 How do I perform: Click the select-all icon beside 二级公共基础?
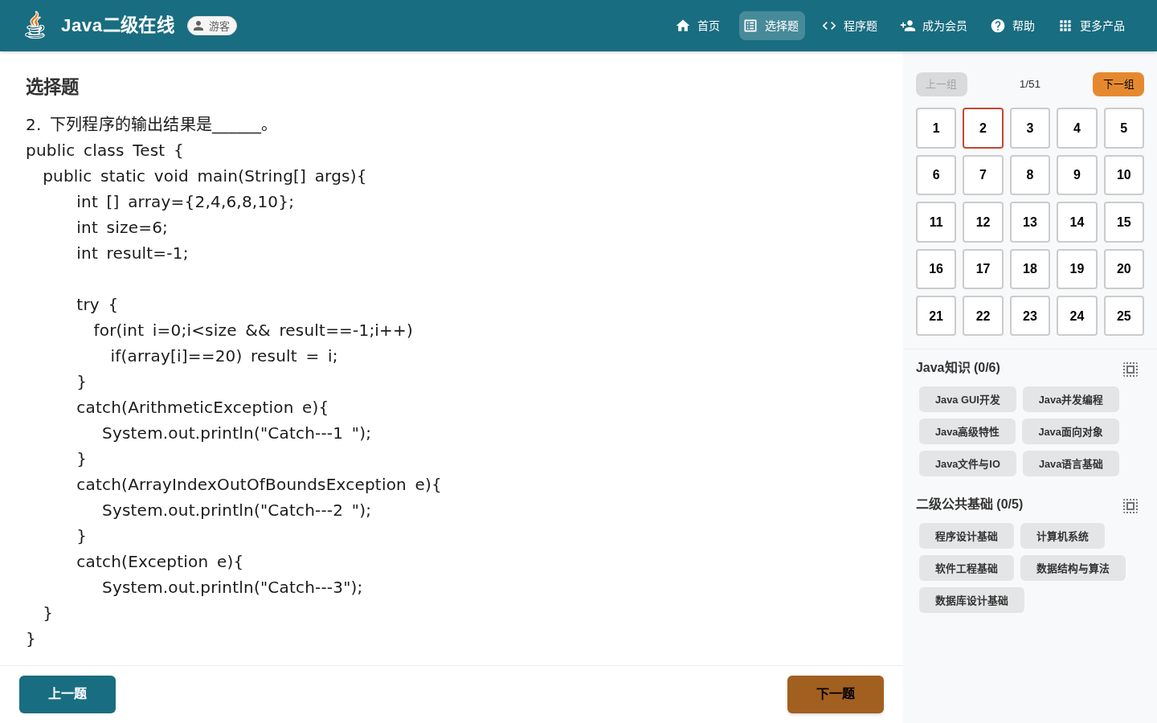[1130, 506]
